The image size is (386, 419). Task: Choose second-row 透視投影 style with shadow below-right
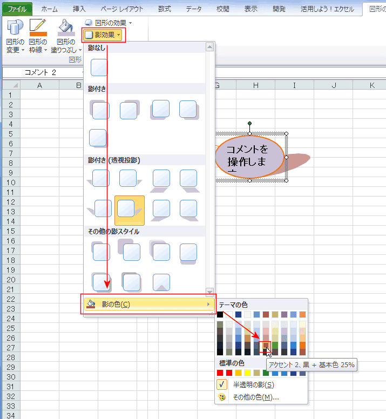(x=189, y=210)
